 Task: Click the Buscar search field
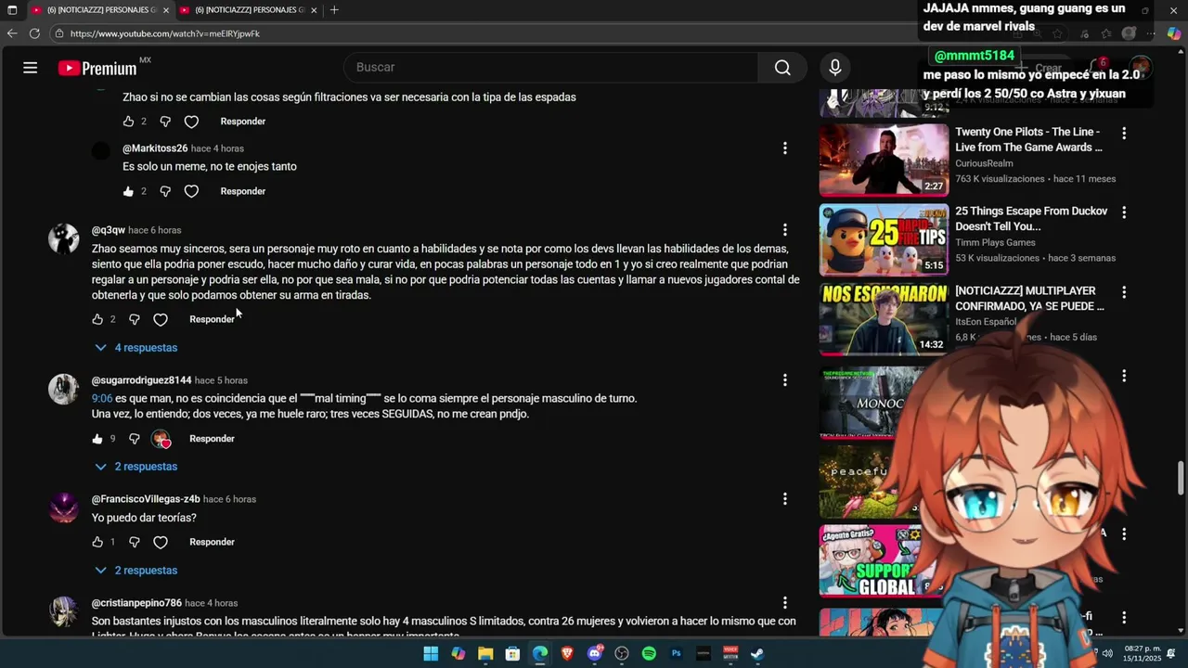(551, 67)
